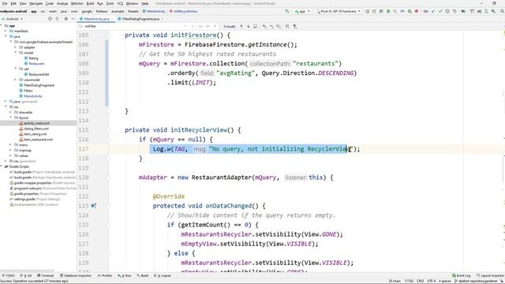This screenshot has width=505, height=284.
Task: Click the override gutter icon on line 123
Action: click(x=93, y=206)
